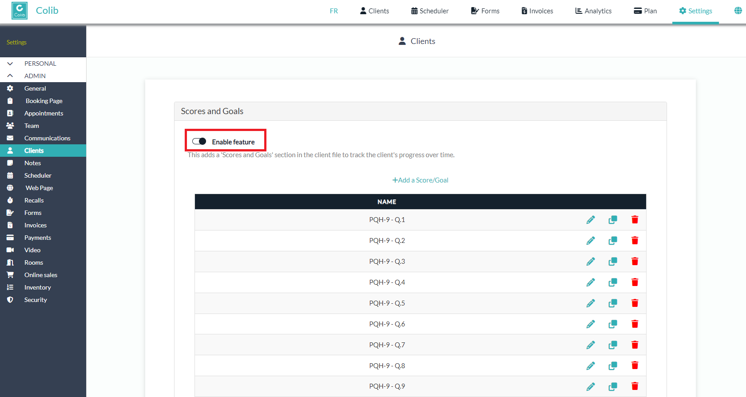Edit PQH-9 - Q.8 with pencil icon

pyautogui.click(x=591, y=366)
